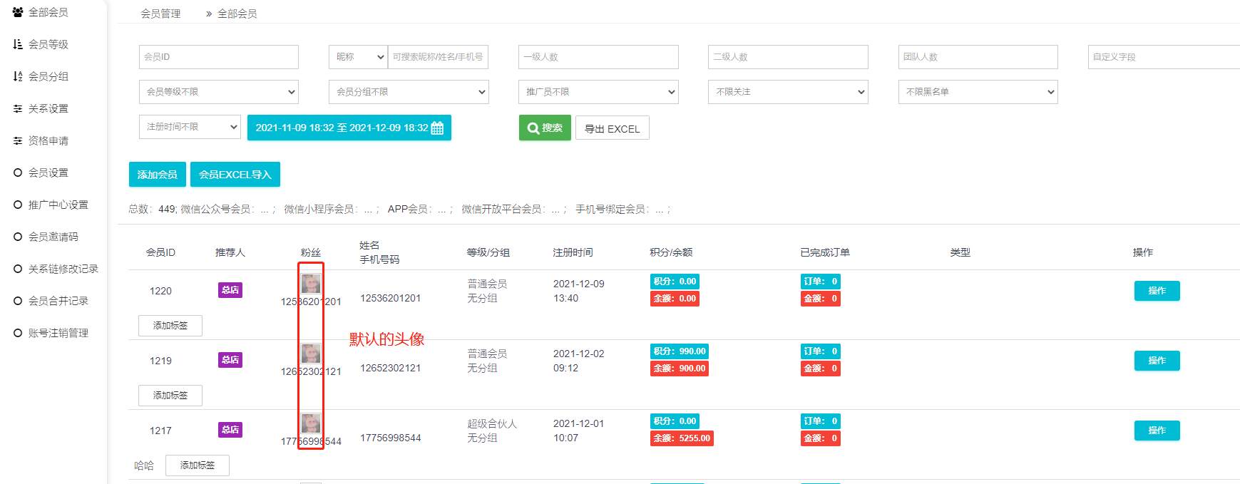Click the circle icon beside 会员设置
The width and height of the screenshot is (1240, 484).
(18, 173)
